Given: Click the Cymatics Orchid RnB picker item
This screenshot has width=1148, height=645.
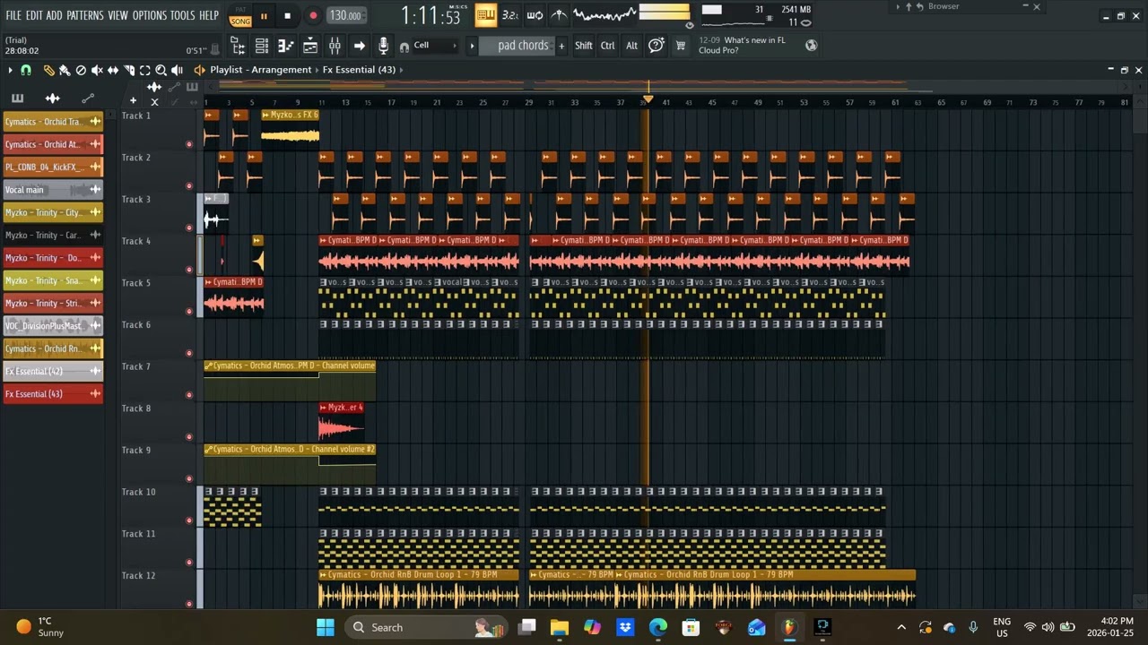Looking at the screenshot, I should 53,348.
